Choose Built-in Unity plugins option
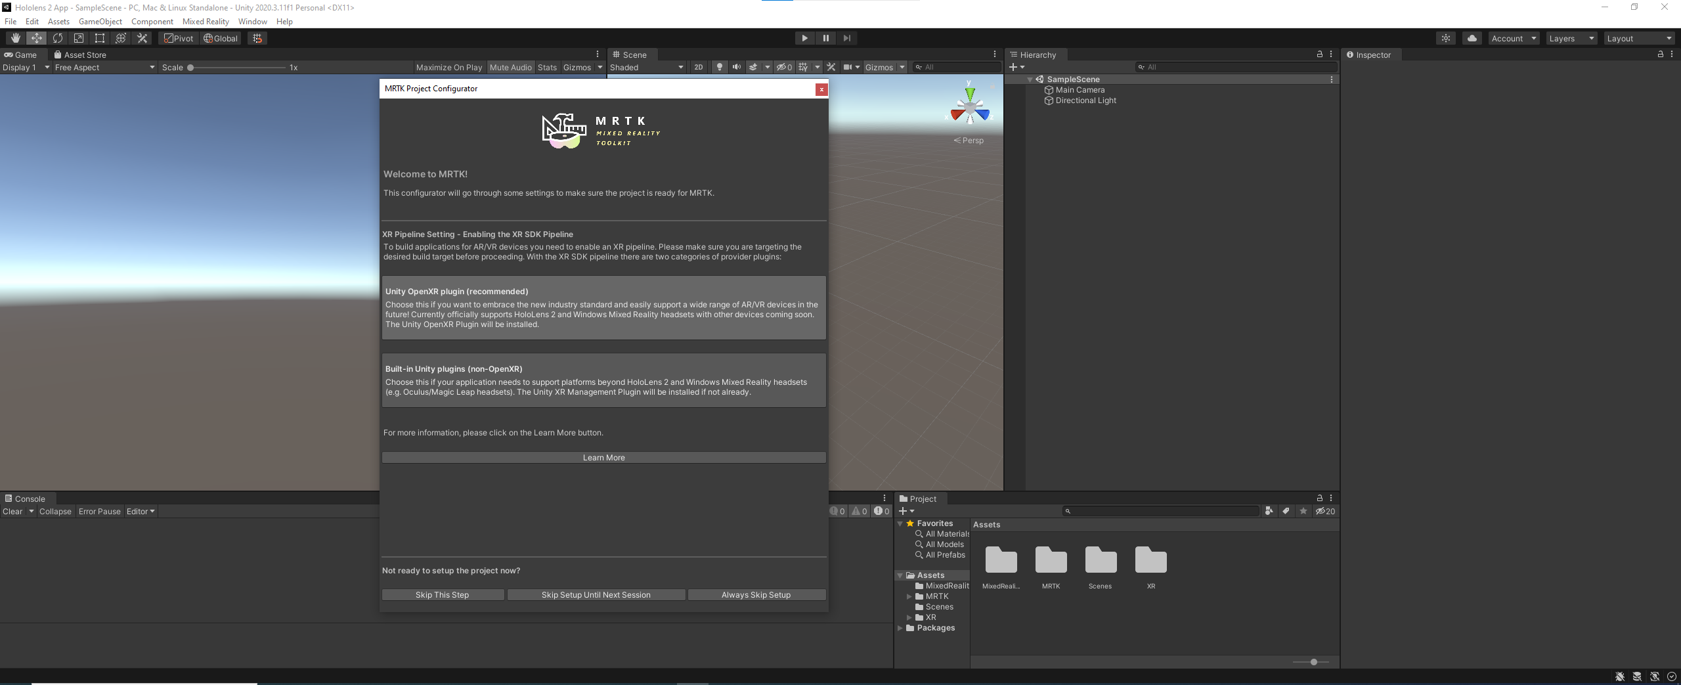The width and height of the screenshot is (1681, 685). click(x=603, y=380)
